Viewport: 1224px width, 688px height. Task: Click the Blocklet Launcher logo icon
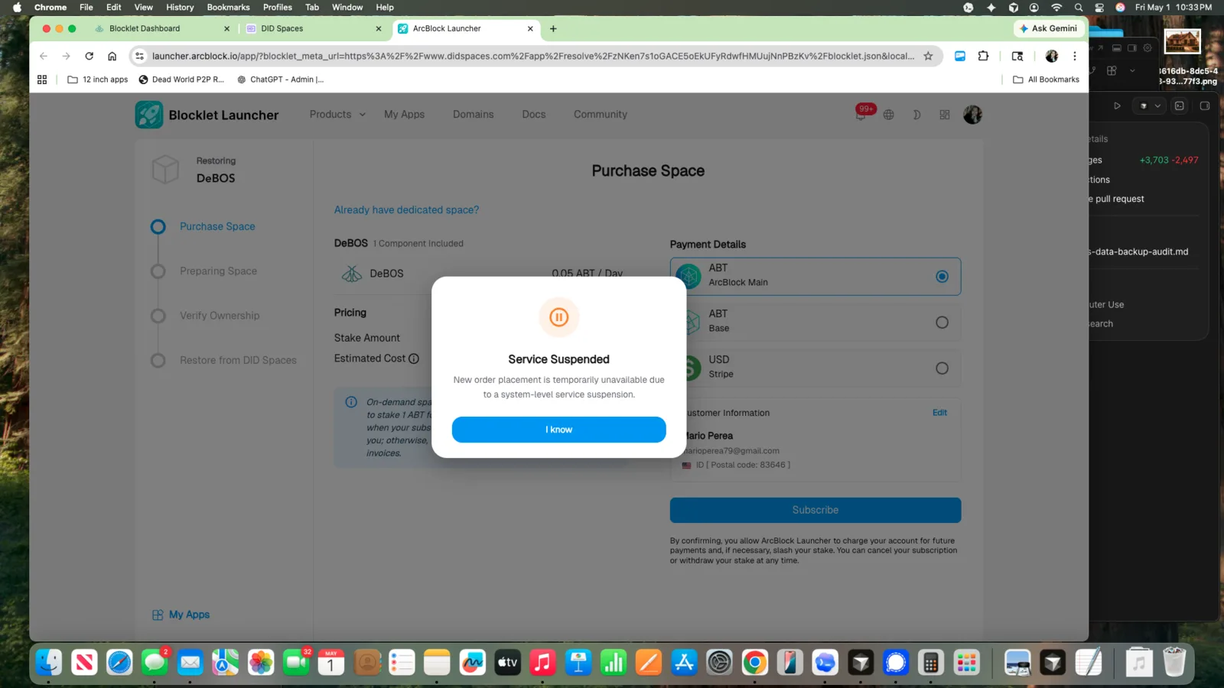tap(149, 115)
